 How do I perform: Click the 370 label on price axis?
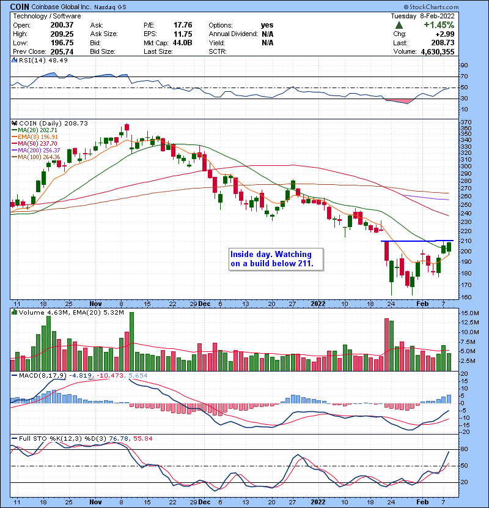click(466, 122)
